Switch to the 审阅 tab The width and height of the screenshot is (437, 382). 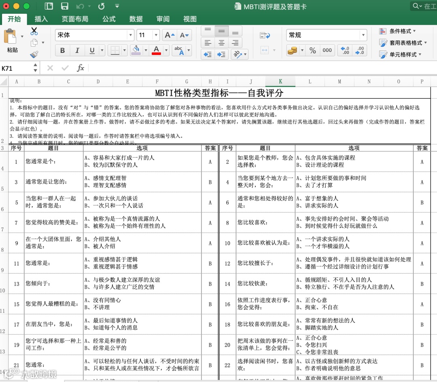click(163, 19)
